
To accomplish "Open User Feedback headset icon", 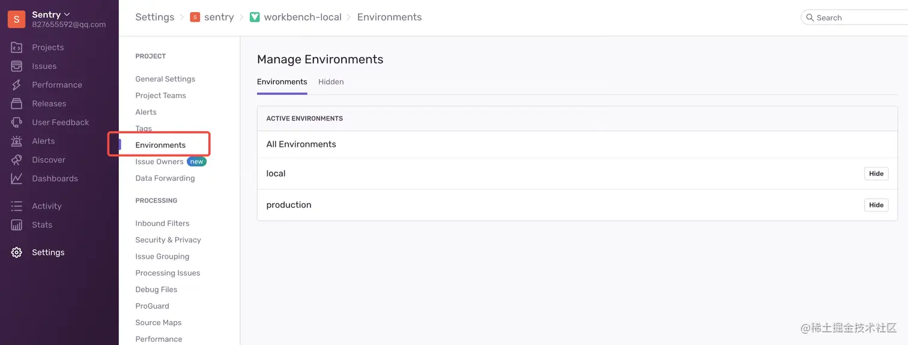I will click(x=17, y=122).
